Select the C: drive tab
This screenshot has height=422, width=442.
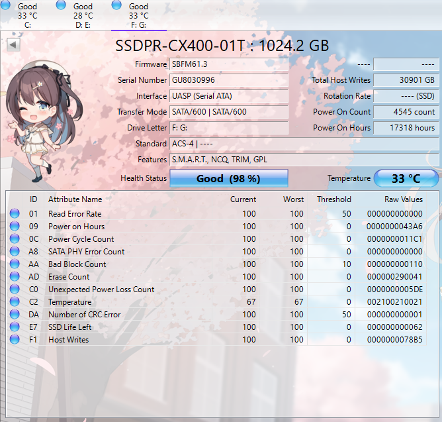28,15
